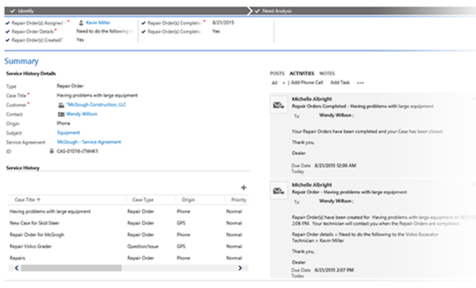The height and width of the screenshot is (288, 476).
Task: Open McGough Construction, LLC customer link
Action: tap(96, 104)
